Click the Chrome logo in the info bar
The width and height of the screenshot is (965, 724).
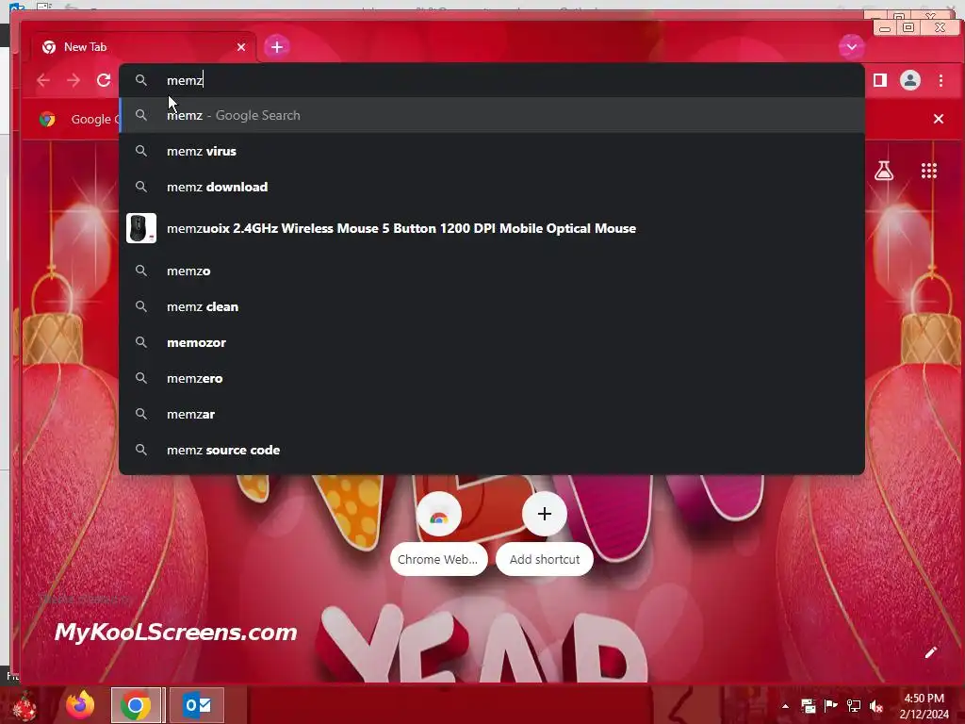(x=47, y=119)
